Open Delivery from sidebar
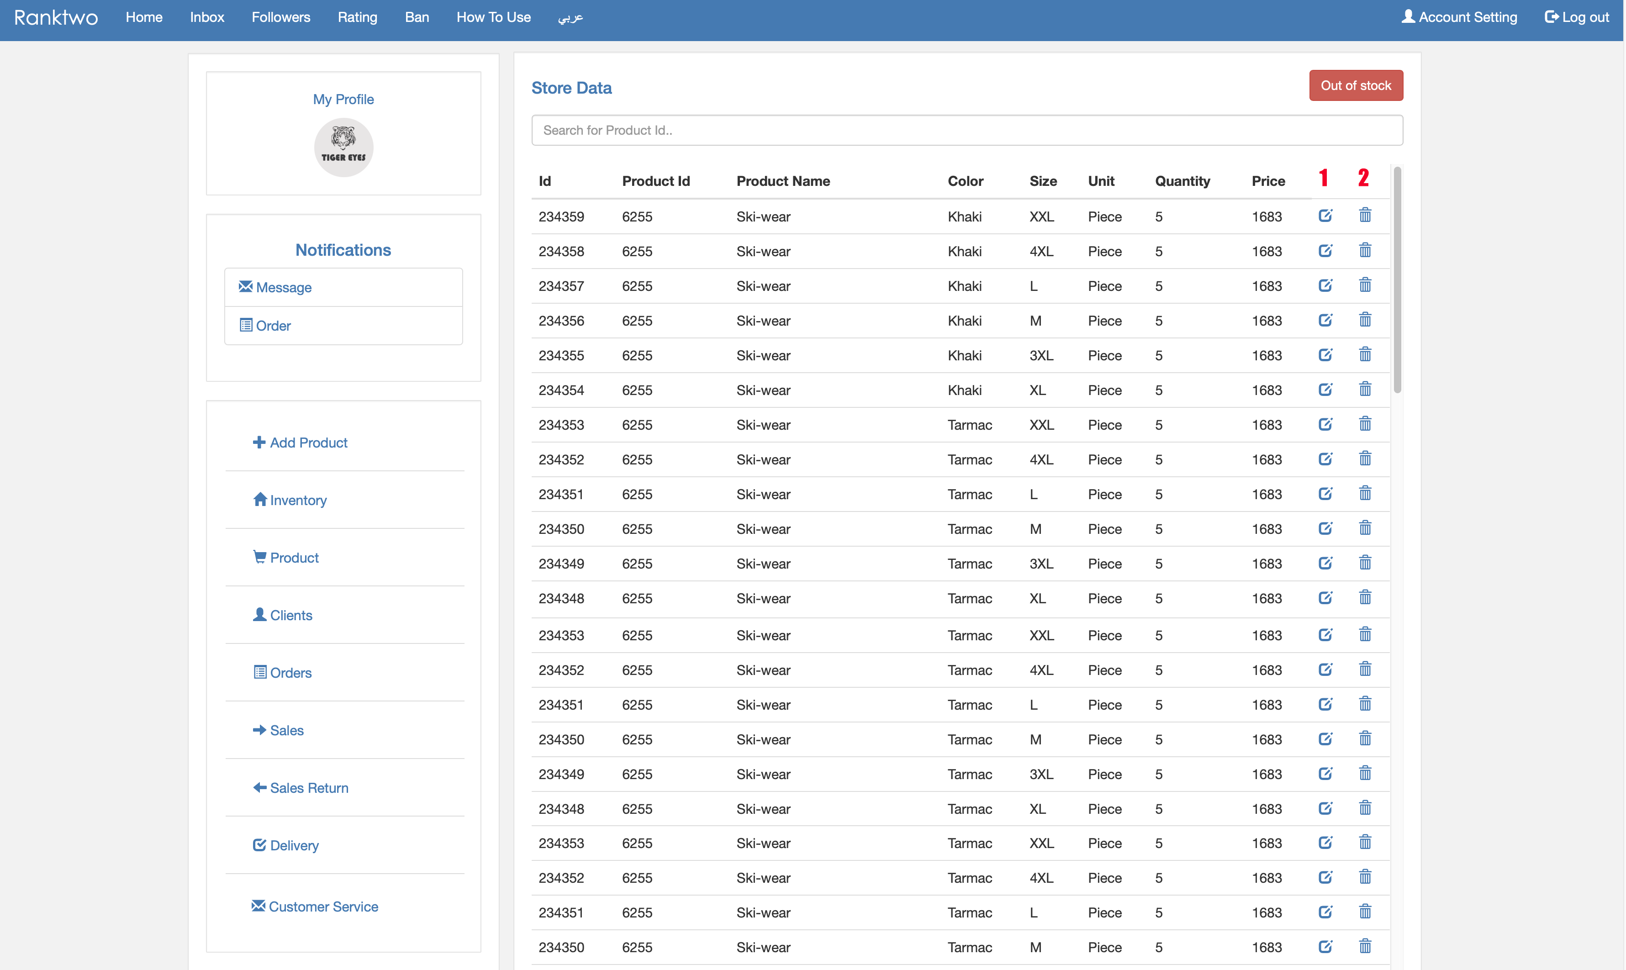This screenshot has width=1626, height=970. coord(285,845)
